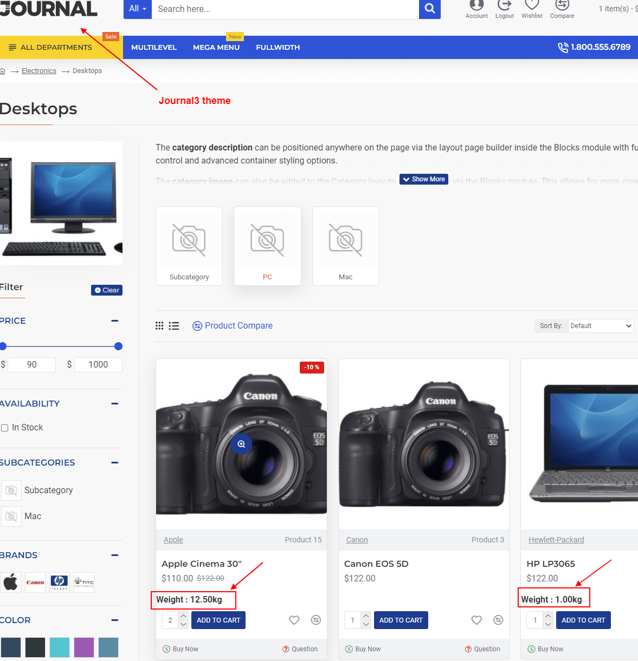Open the cart showing 1 item(s)
638x661 pixels.
(x=618, y=9)
